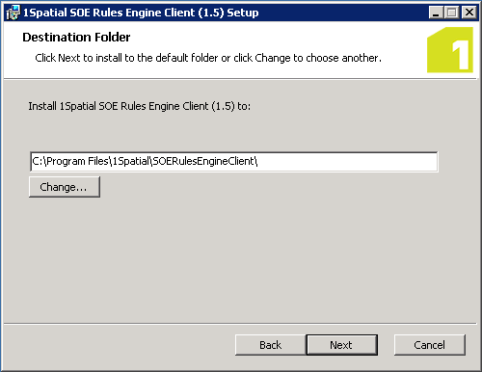
Task: Go to the previous step with Back
Action: [x=270, y=345]
